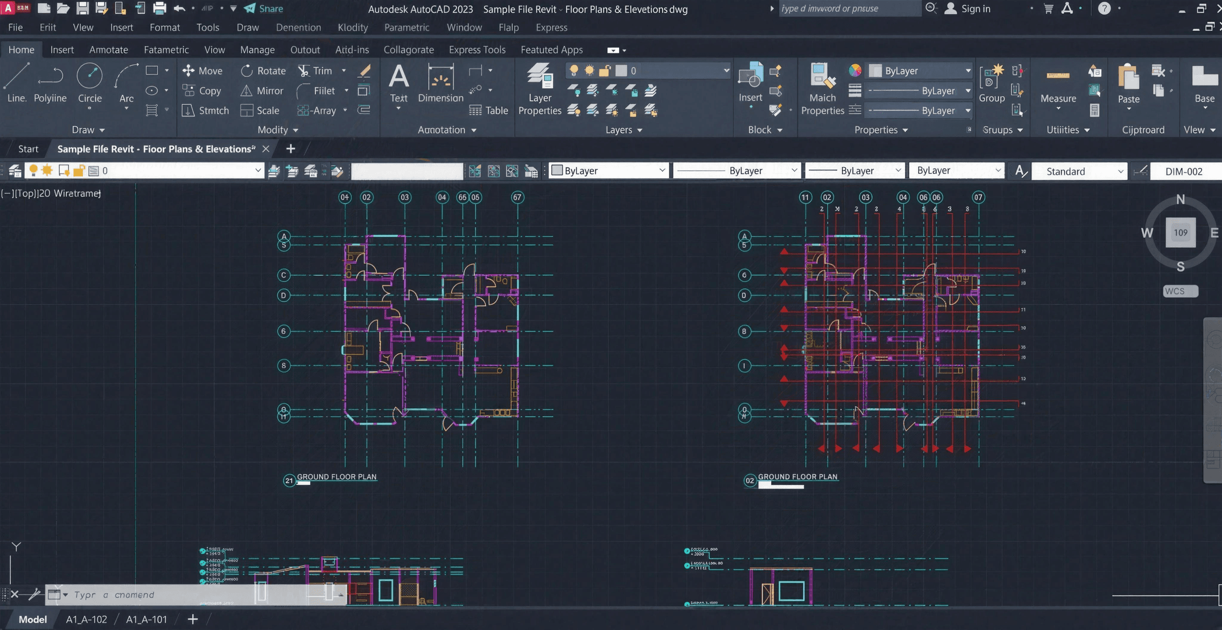1222x630 pixels.
Task: Click the Array tool
Action: [316, 110]
